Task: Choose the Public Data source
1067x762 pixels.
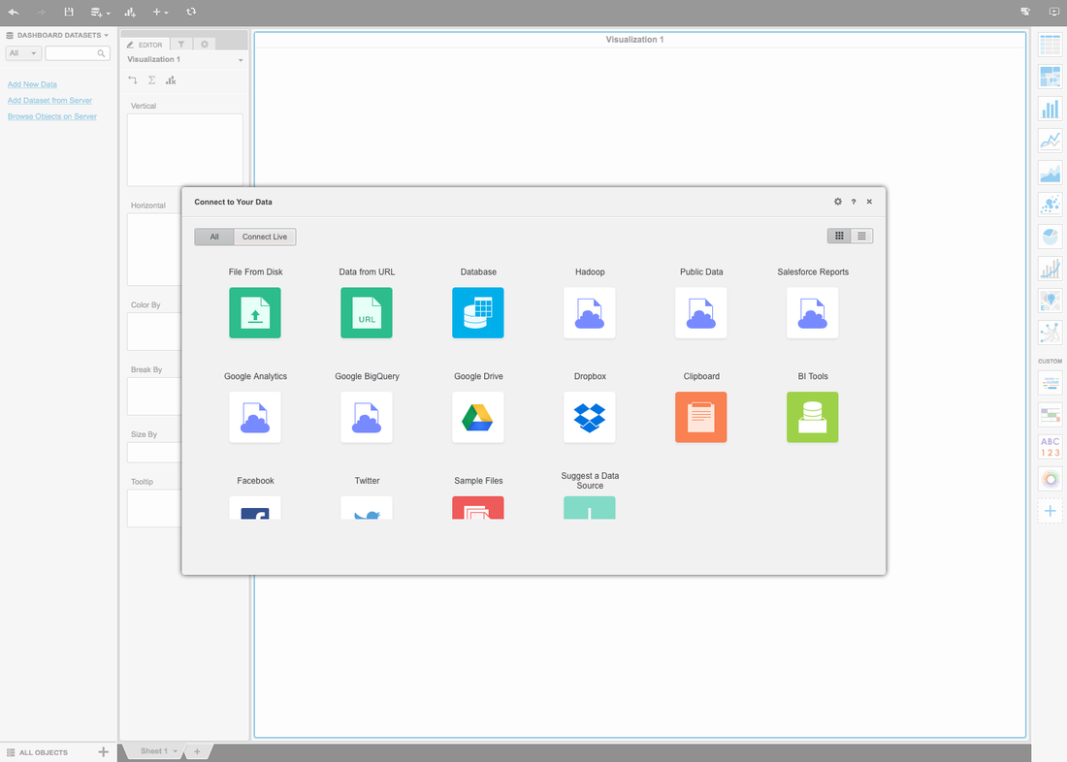Action: tap(701, 313)
